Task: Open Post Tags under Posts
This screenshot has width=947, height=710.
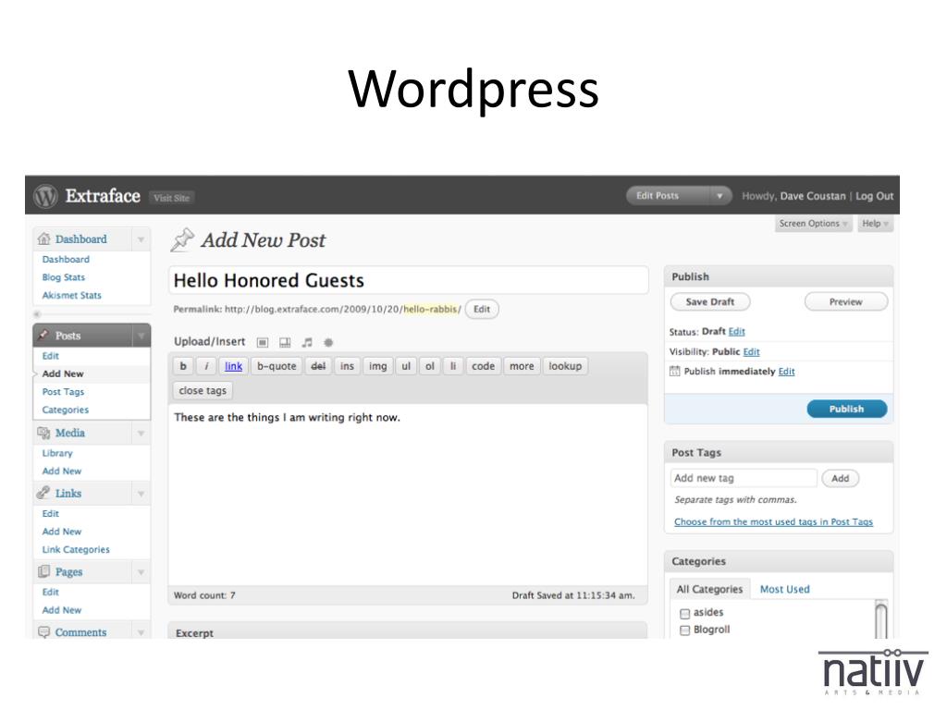Action: pos(64,392)
